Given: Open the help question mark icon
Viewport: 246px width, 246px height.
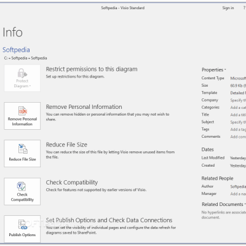Looking at the screenshot, I should click(244, 8).
